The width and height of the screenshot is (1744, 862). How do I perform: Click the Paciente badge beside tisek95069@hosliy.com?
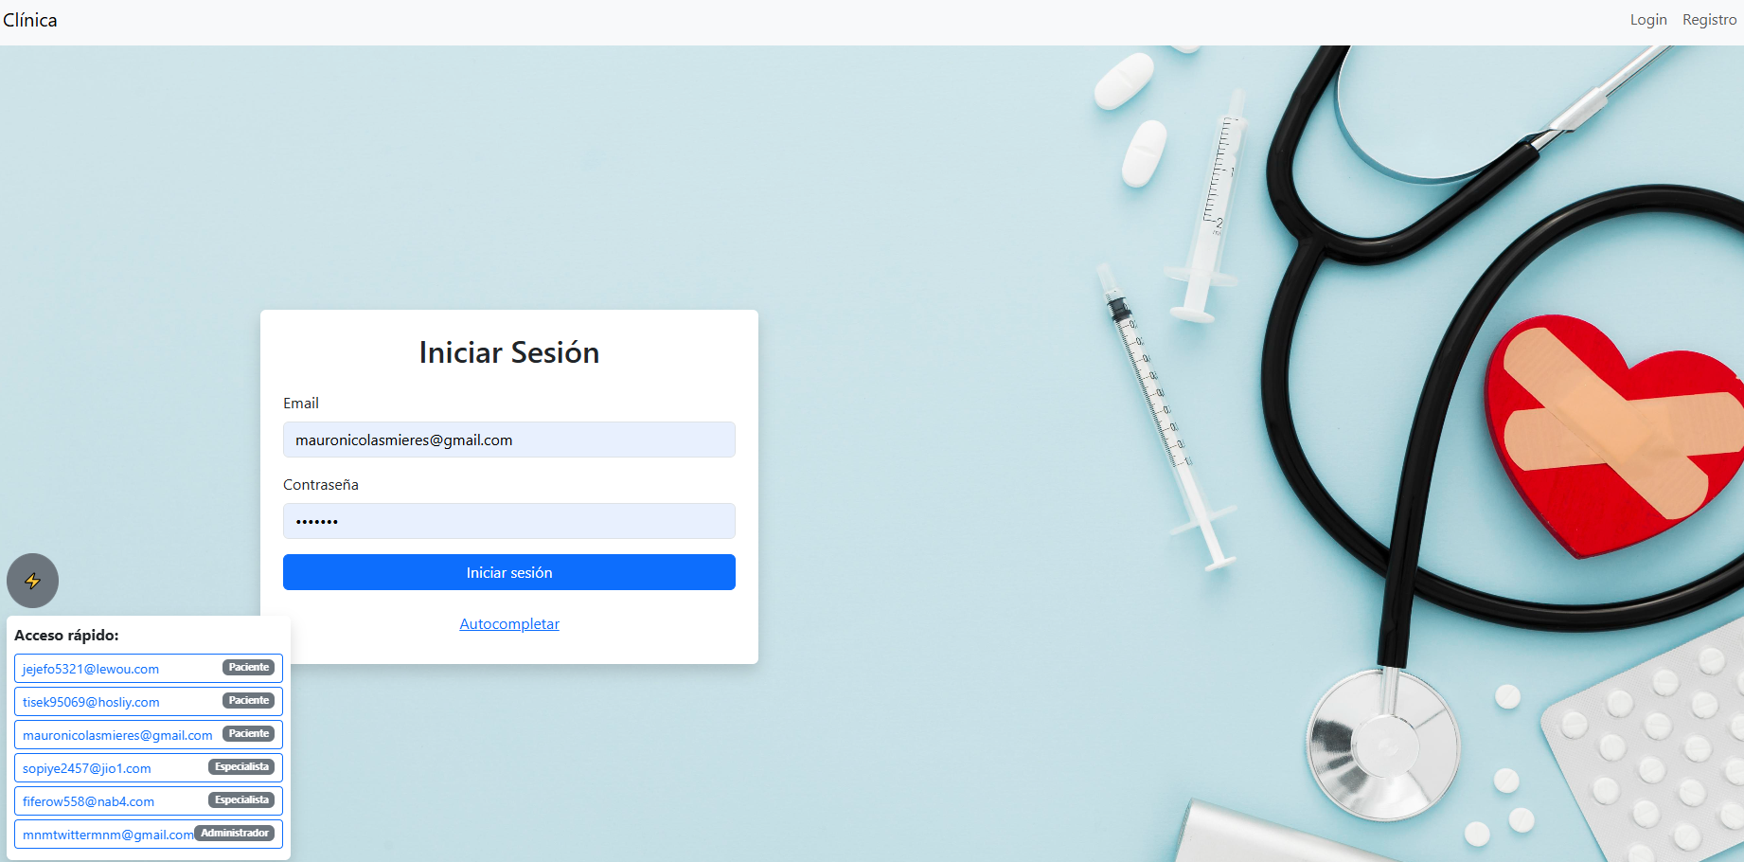pos(249,700)
